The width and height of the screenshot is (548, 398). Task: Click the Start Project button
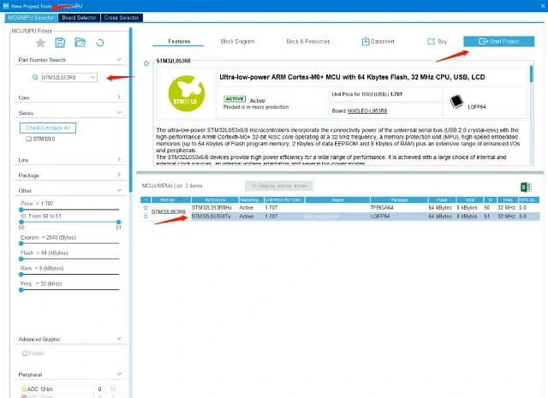point(498,41)
